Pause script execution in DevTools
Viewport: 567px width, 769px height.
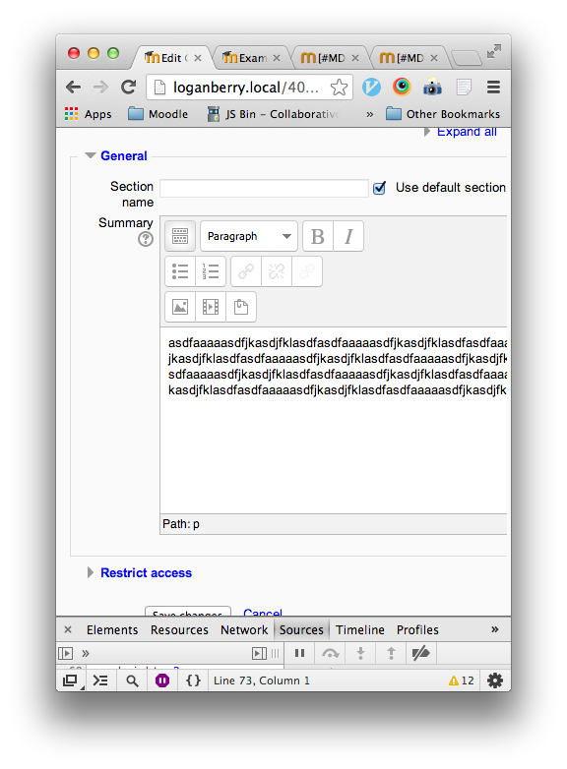(299, 653)
